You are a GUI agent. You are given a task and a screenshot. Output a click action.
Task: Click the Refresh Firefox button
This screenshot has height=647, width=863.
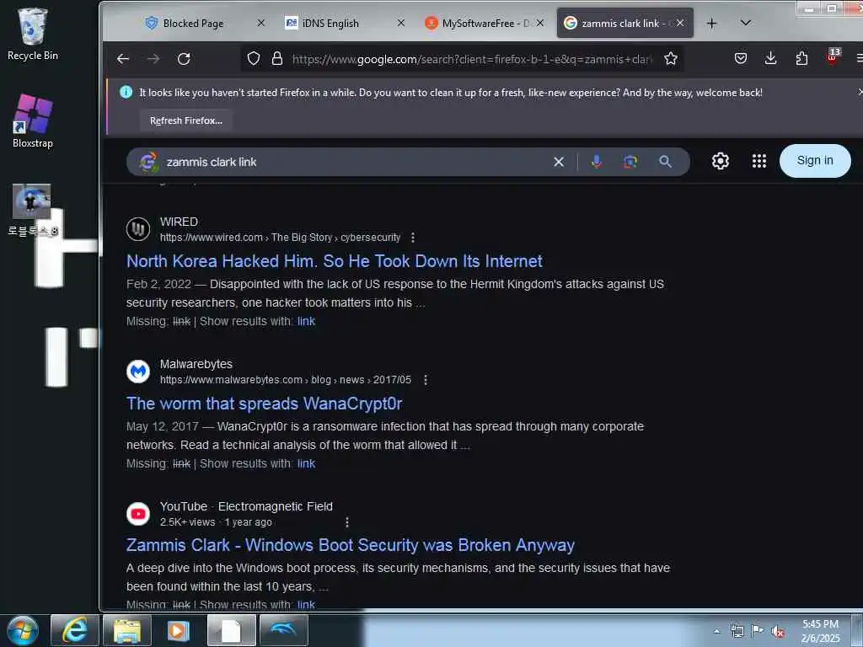pos(186,120)
